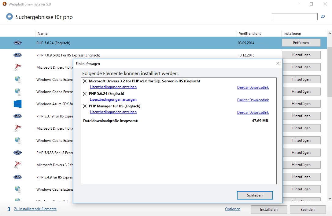Show license terms for Microsoft Drivers 3.2
The image size is (332, 216).
[113, 87]
